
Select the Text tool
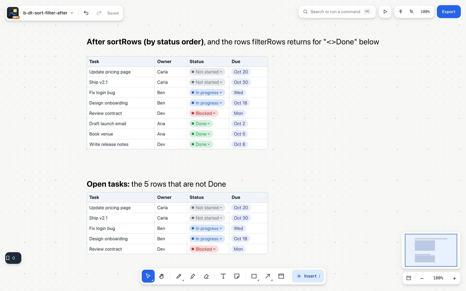click(x=223, y=276)
